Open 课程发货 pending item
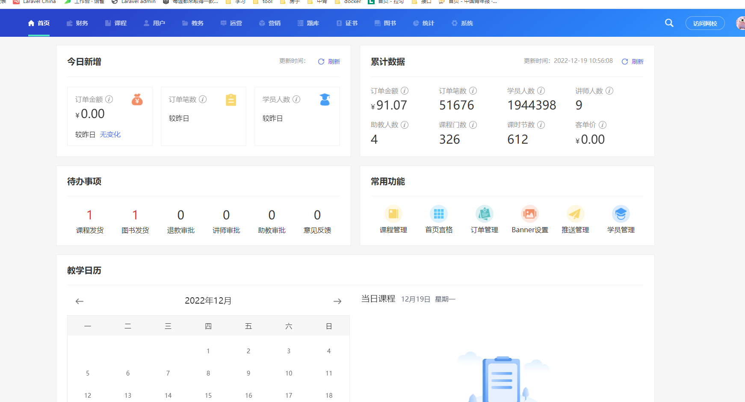Image resolution: width=745 pixels, height=402 pixels. 90,221
